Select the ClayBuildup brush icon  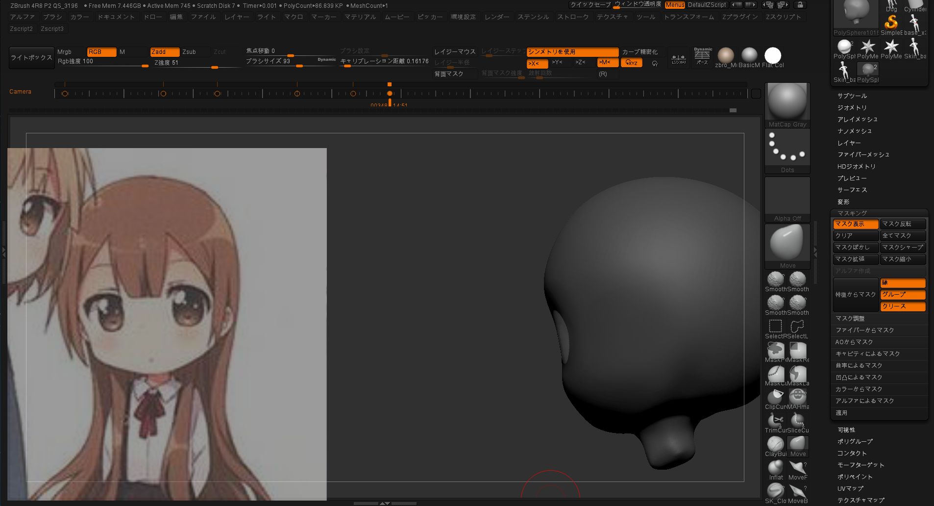click(775, 444)
